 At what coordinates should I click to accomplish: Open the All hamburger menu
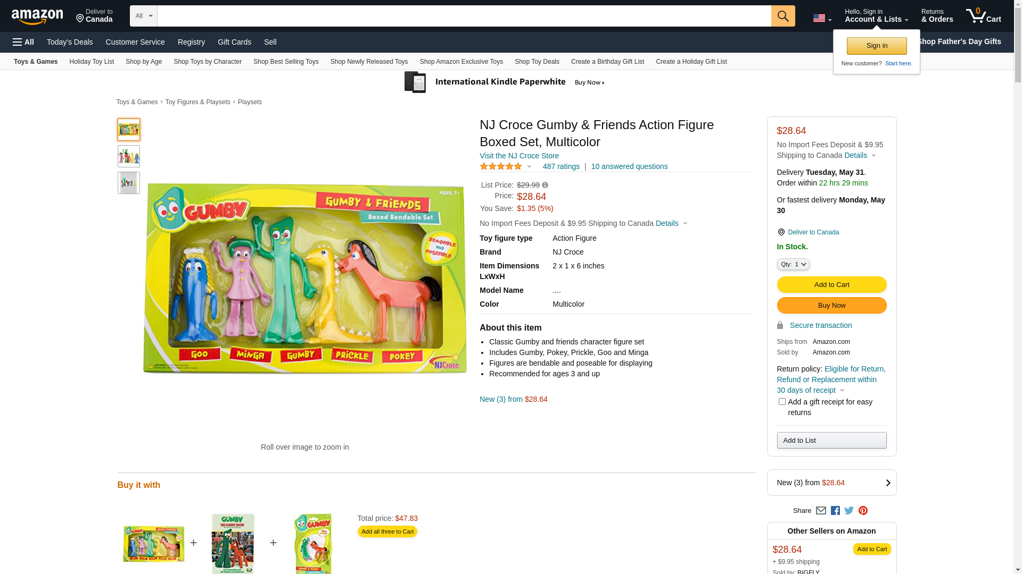coord(23,42)
